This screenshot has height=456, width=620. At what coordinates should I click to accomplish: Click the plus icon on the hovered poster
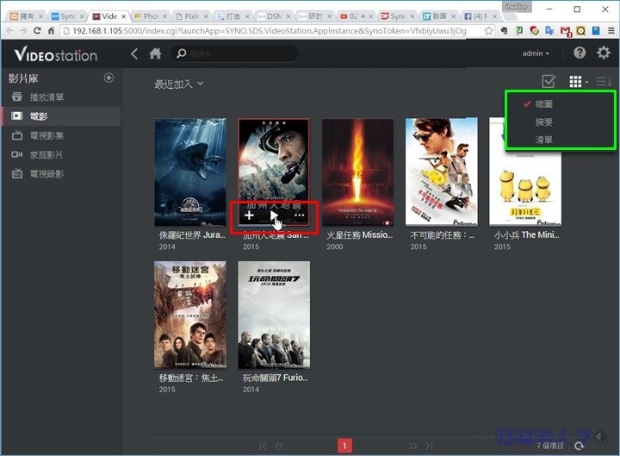click(250, 216)
